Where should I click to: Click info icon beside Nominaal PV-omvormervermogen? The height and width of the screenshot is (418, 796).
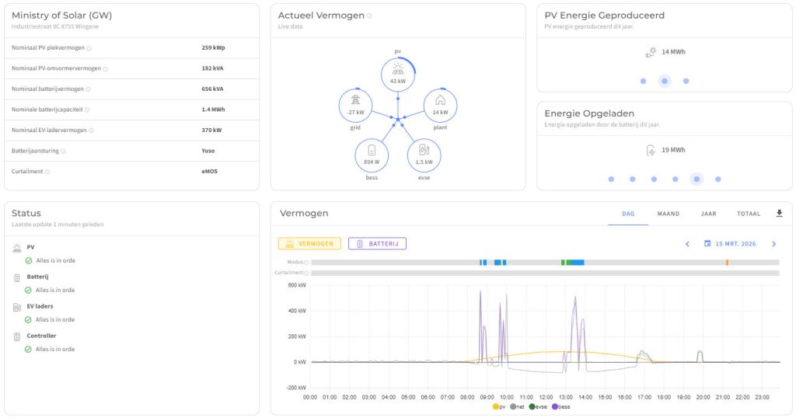pos(106,69)
